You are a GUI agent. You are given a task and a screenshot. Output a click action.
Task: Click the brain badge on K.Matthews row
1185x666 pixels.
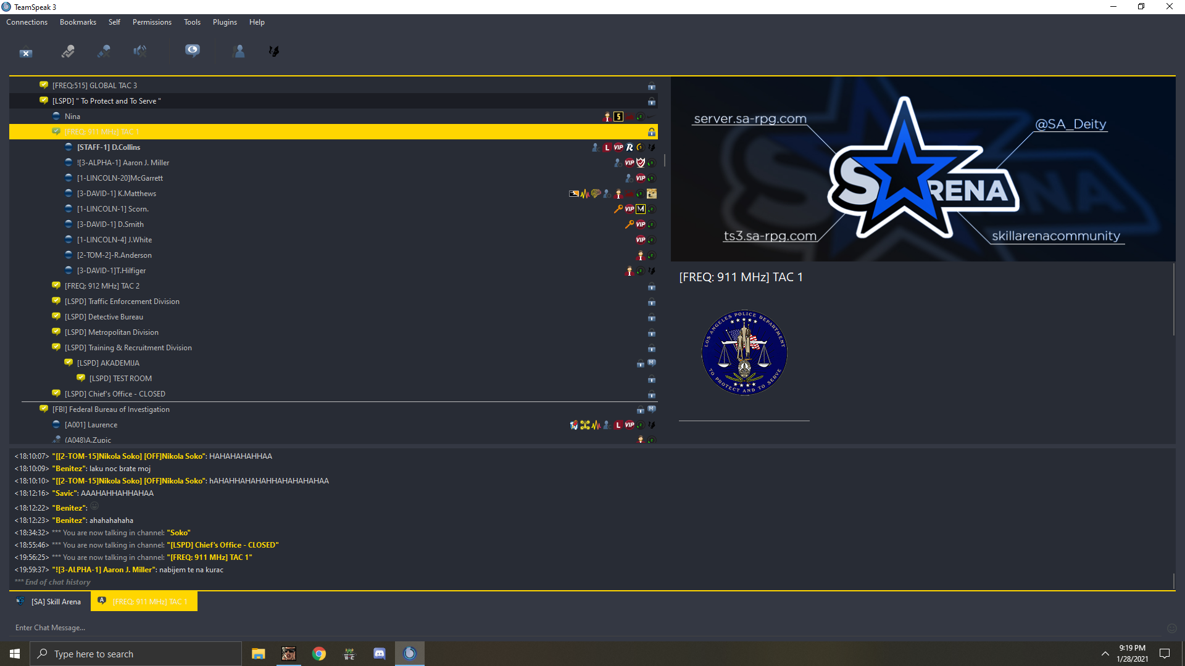(x=596, y=194)
